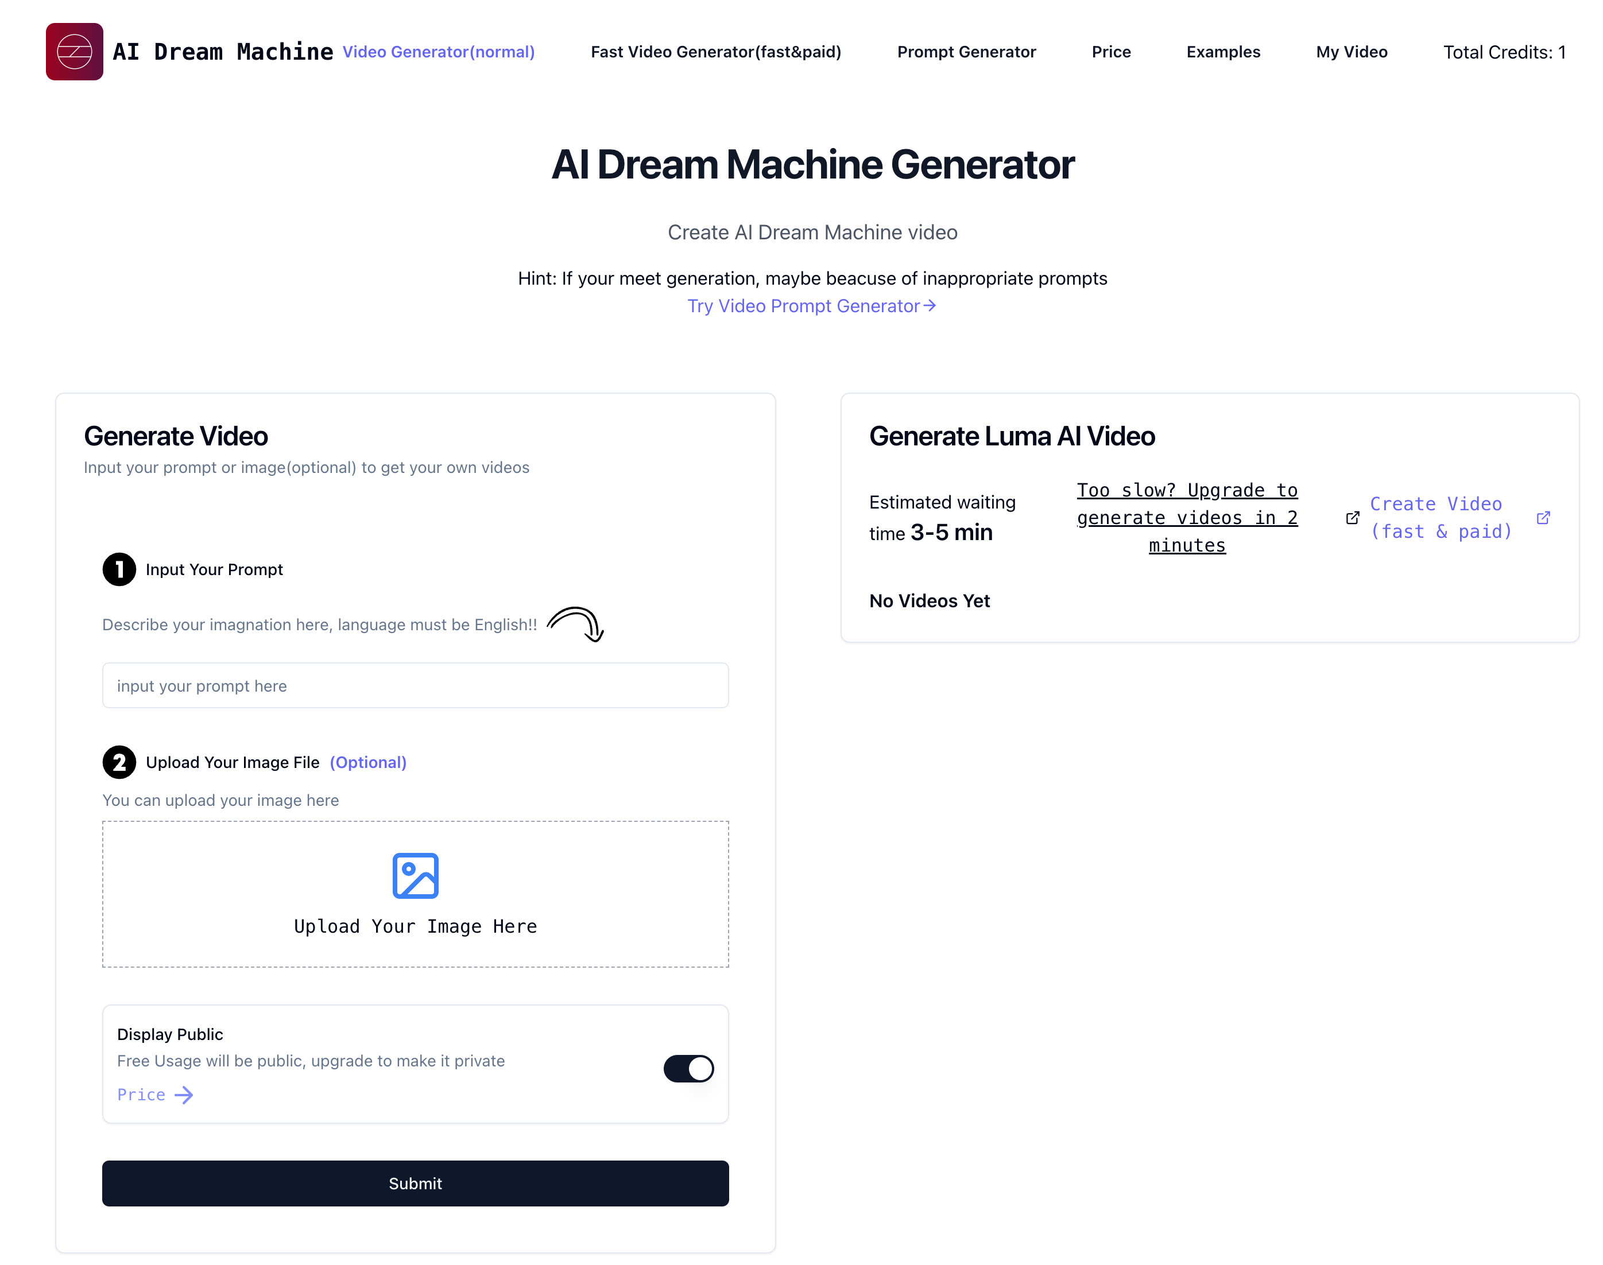Image resolution: width=1603 pixels, height=1265 pixels.
Task: Click the AI Dream Machine Generator heading
Action: (x=812, y=164)
